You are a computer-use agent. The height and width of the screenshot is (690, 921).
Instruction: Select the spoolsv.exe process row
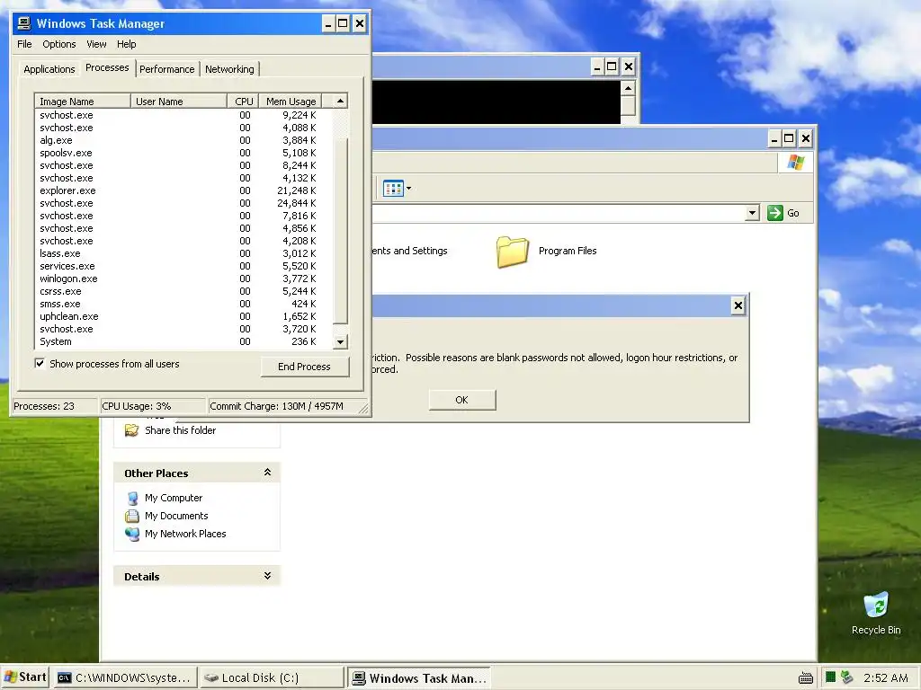tap(183, 153)
